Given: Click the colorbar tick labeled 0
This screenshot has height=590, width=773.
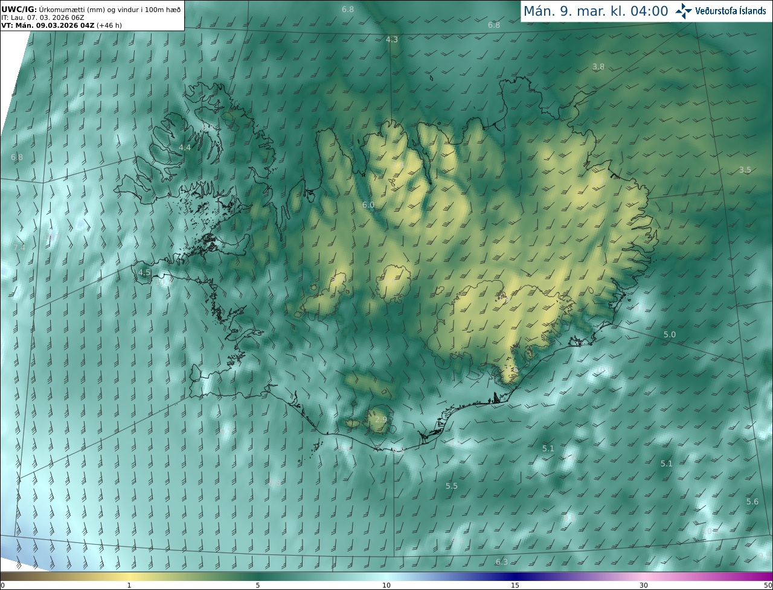Looking at the screenshot, I should 2,586.
